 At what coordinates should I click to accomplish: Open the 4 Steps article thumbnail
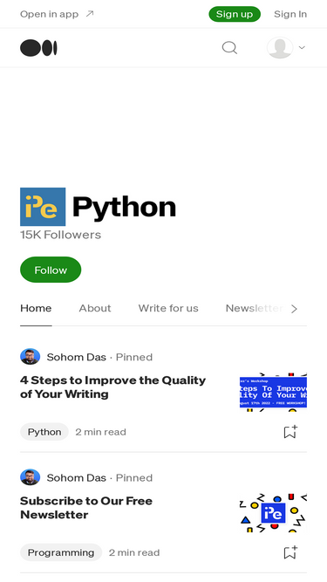point(273,393)
